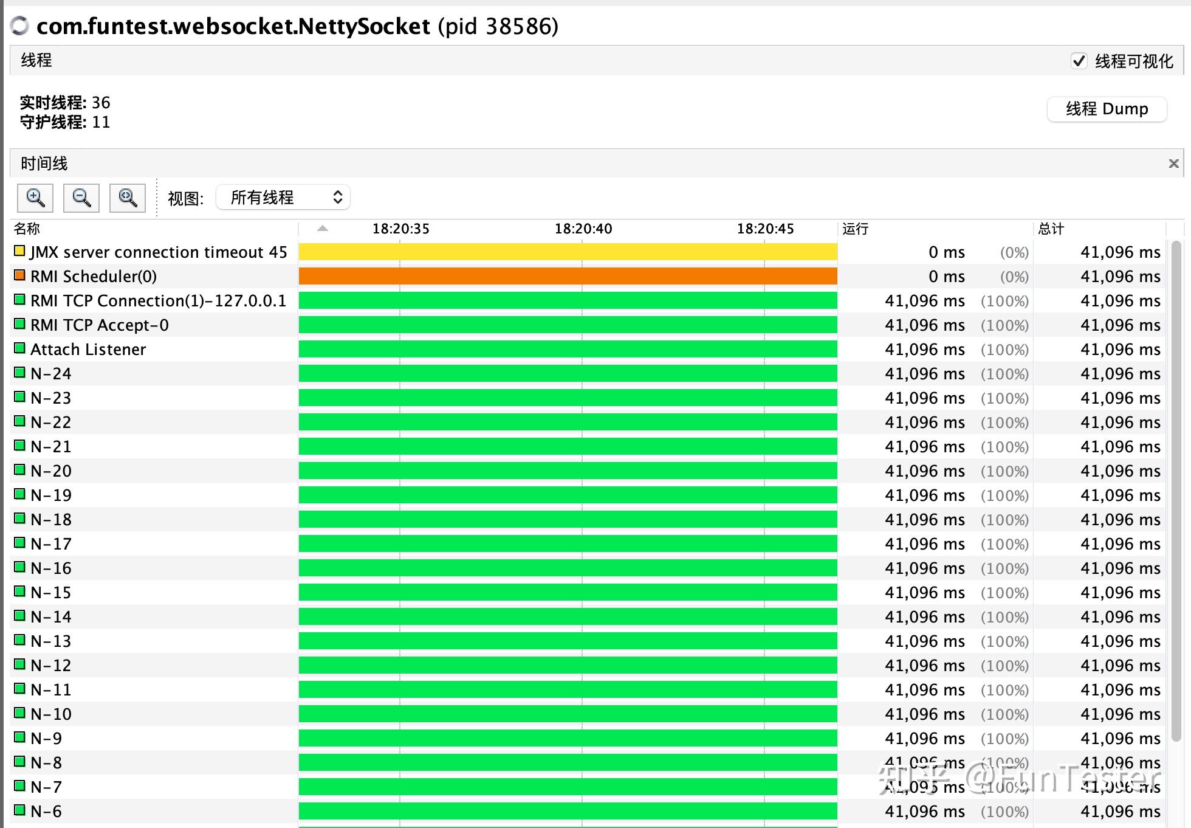Screen dimensions: 1191x828
Task: Click the green status square beside Attach Listener
Action: pyautogui.click(x=18, y=348)
